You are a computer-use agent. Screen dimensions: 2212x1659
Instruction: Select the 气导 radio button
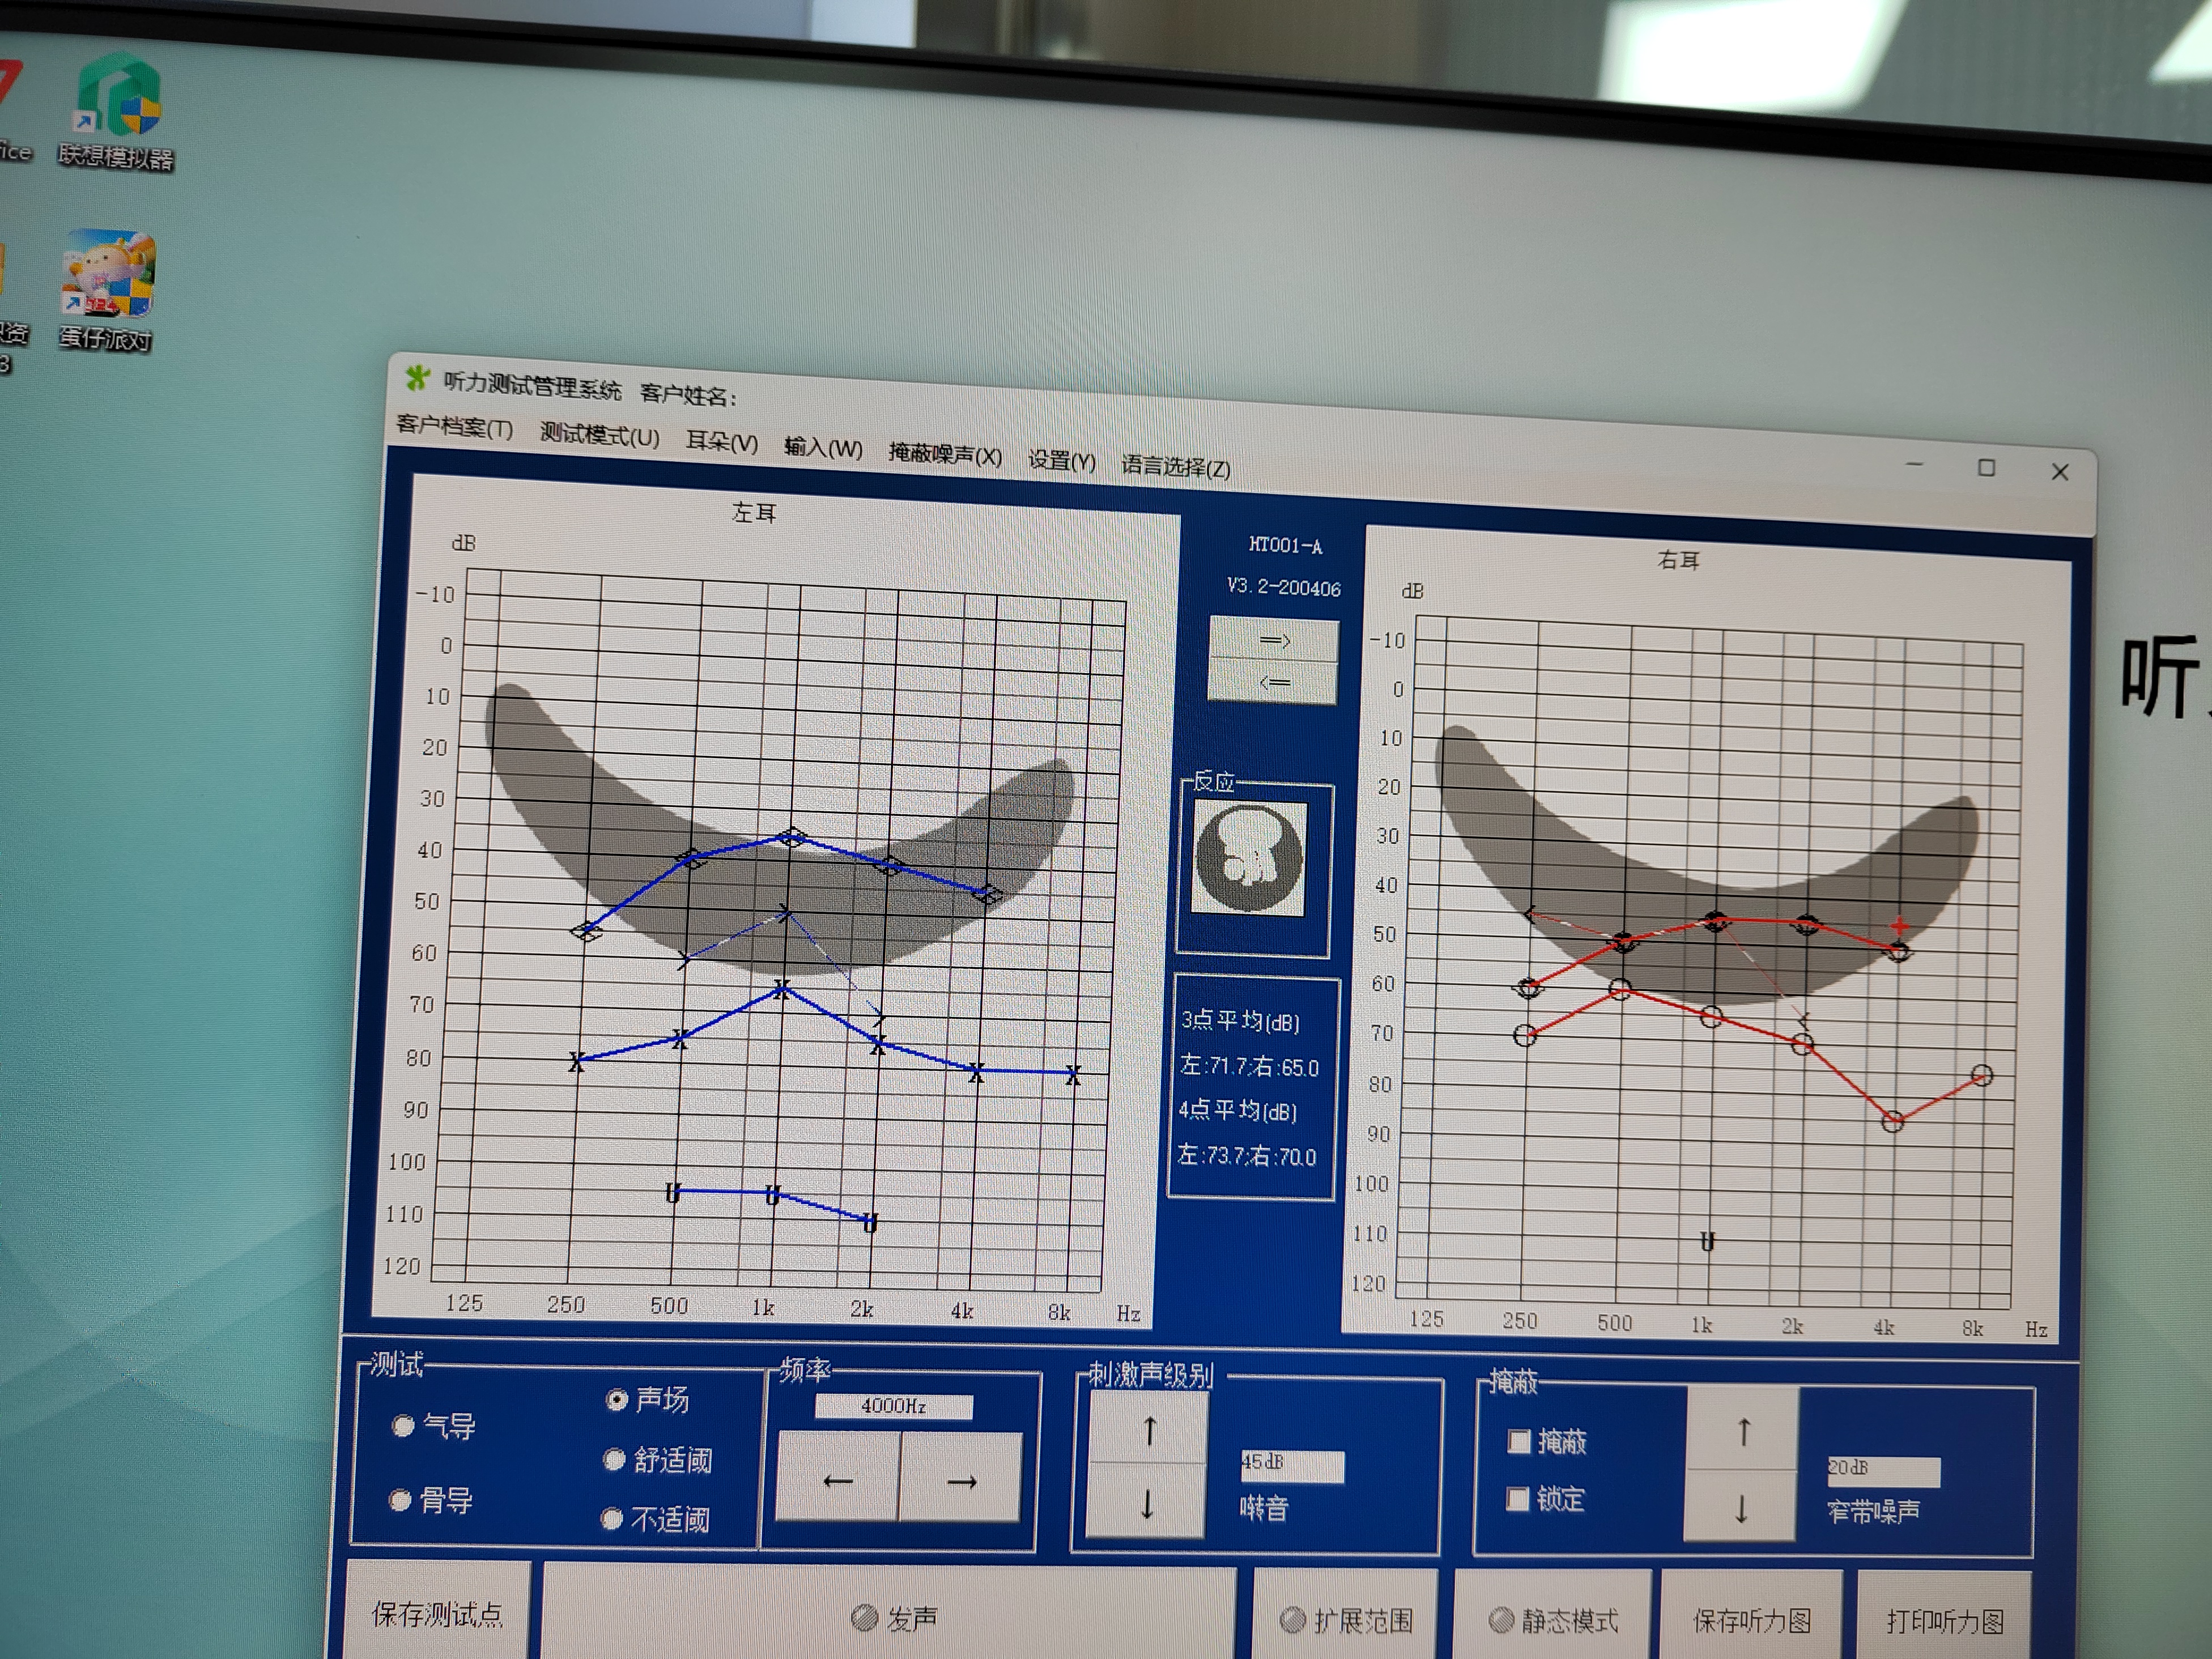pyautogui.click(x=404, y=1425)
